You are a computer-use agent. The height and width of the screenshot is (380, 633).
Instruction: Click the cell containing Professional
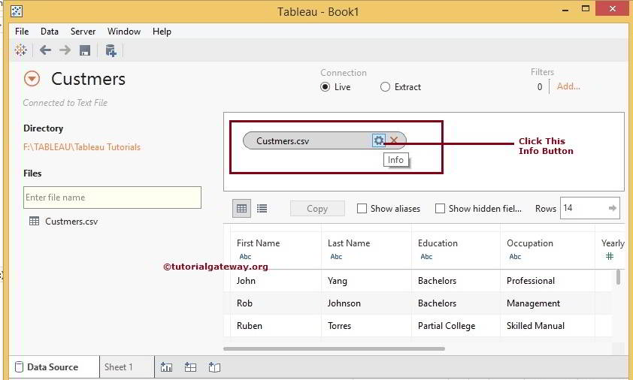(548, 281)
